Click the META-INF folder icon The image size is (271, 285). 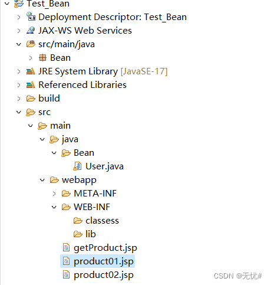[66, 194]
